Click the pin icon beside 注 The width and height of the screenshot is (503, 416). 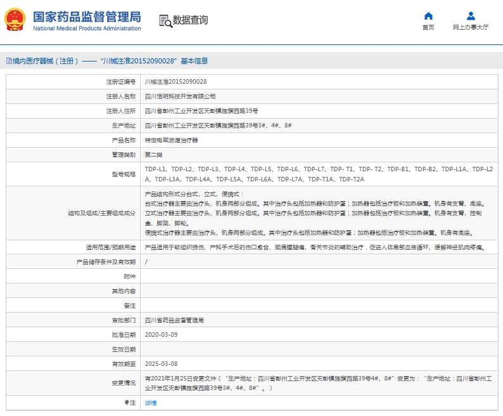(x=127, y=403)
